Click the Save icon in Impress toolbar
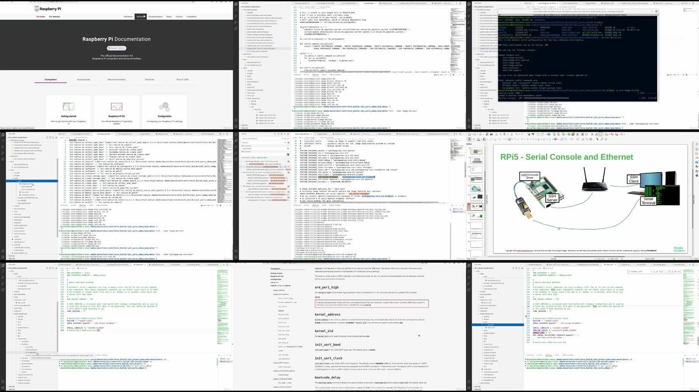Image resolution: width=699 pixels, height=392 pixels. (480, 134)
